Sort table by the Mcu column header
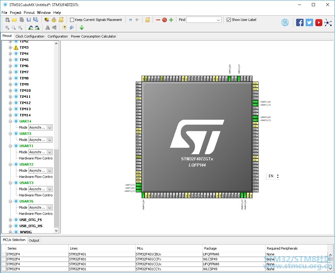The height and width of the screenshot is (273, 335). click(169, 248)
